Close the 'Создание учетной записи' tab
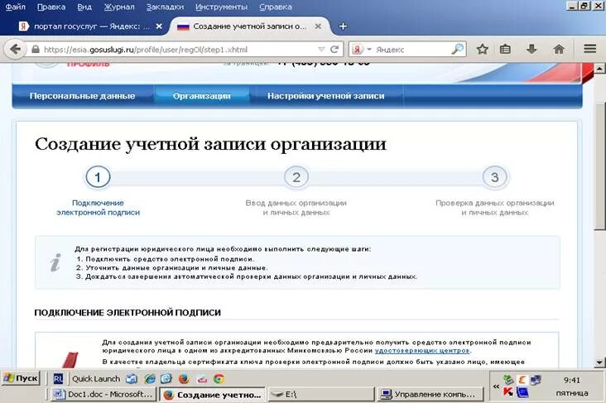This screenshot has height=403, width=606. [318, 26]
